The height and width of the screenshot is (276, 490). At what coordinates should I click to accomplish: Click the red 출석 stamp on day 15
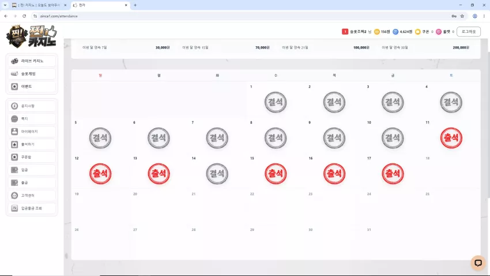[276, 174]
